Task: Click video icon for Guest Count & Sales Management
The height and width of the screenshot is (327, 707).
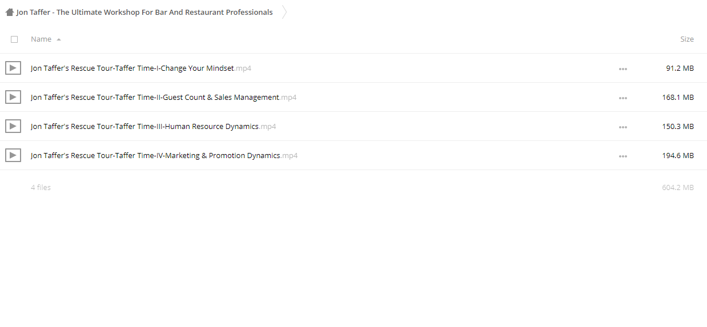Action: pos(13,98)
